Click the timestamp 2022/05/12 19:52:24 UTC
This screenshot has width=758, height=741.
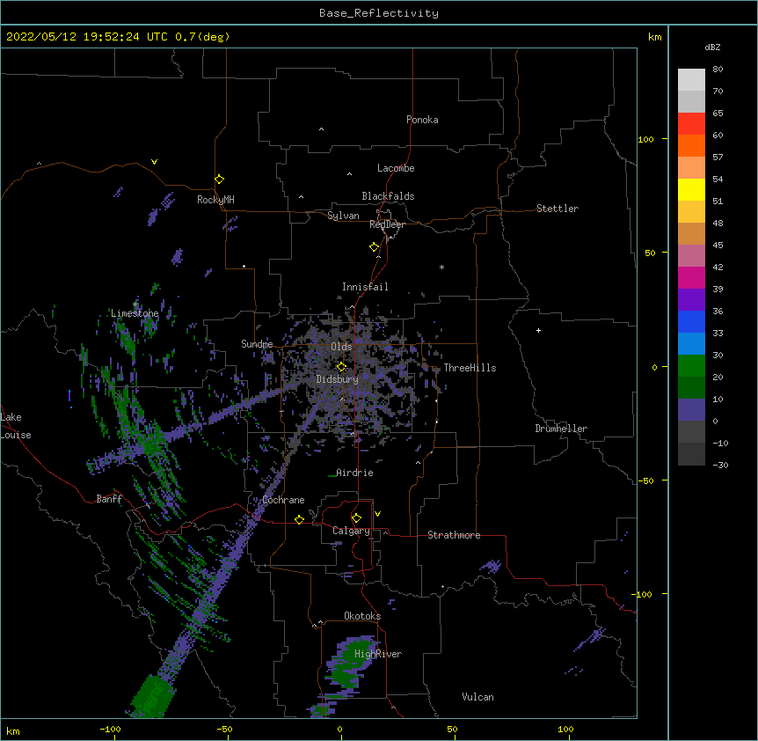(87, 37)
